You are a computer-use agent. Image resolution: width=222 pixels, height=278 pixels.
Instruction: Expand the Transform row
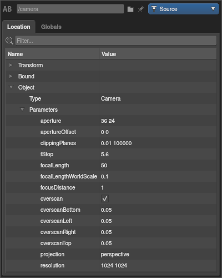(11, 65)
